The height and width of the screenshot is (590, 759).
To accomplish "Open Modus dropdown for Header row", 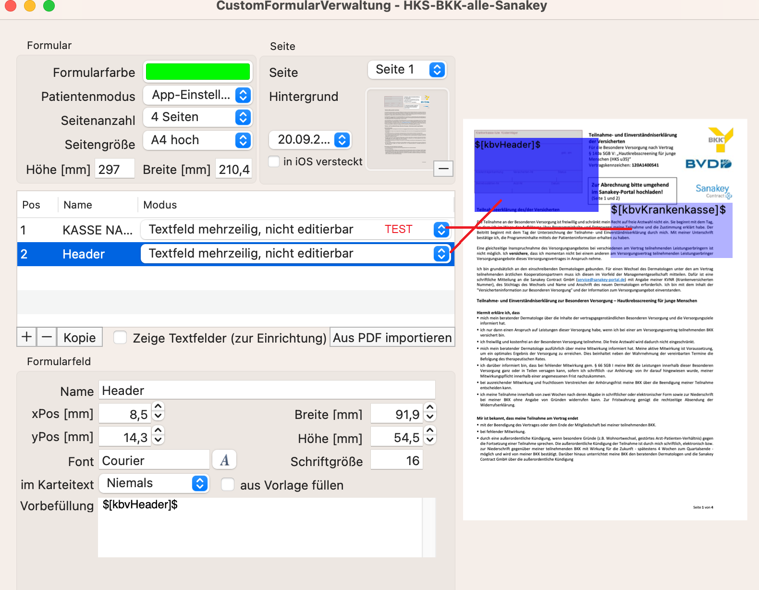I will (295, 254).
